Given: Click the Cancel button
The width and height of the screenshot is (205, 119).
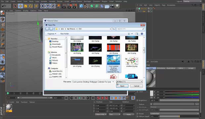Looking at the screenshot, I should pos(137,86).
